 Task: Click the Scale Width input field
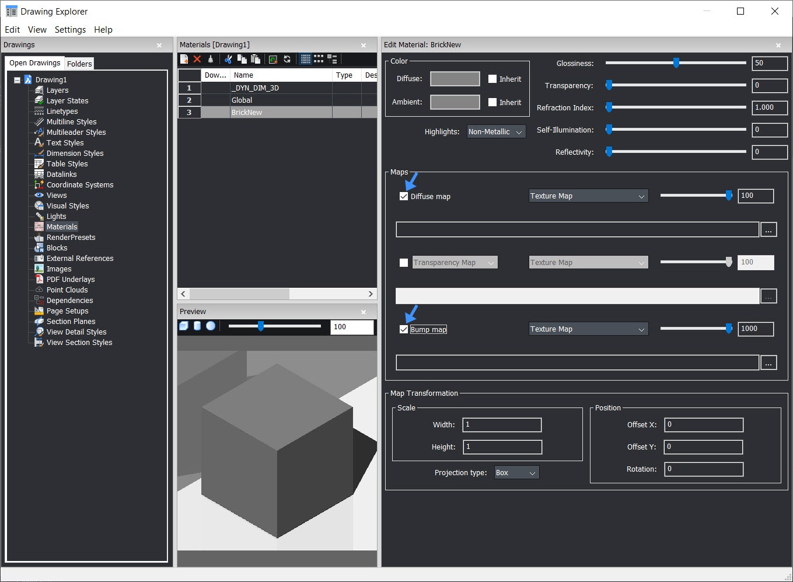click(502, 425)
